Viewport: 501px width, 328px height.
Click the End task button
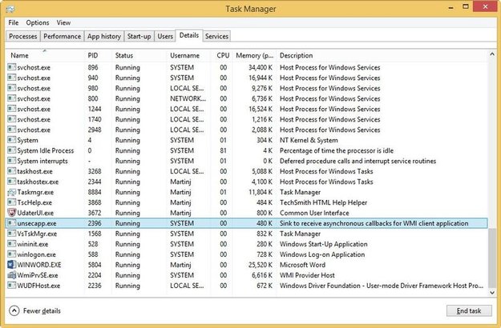[x=469, y=310]
